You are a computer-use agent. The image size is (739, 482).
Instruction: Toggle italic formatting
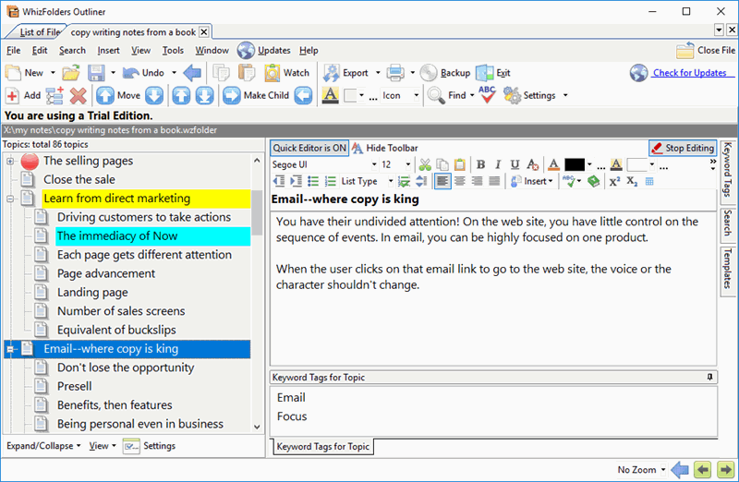[498, 164]
